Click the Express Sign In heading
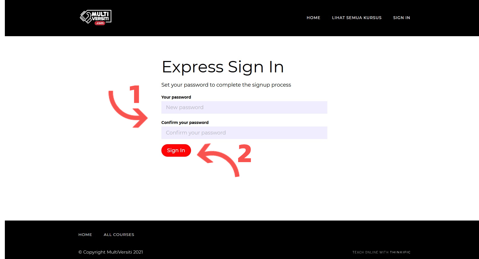Screen dimensions: 479x259 click(x=223, y=67)
